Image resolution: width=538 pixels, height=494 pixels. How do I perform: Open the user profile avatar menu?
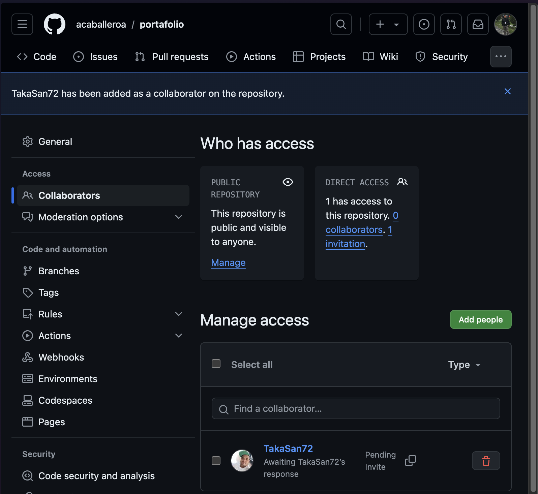[x=506, y=24]
